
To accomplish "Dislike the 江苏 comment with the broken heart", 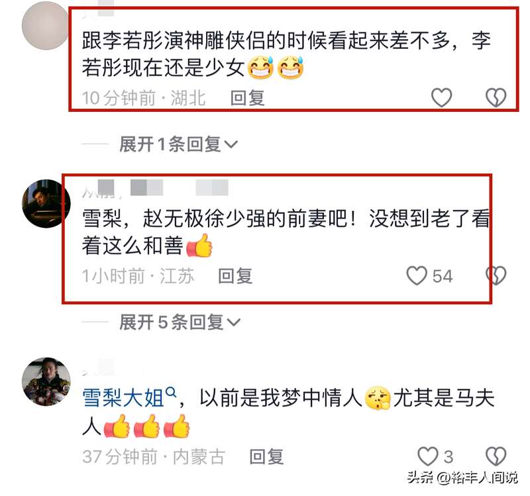I will [x=496, y=275].
